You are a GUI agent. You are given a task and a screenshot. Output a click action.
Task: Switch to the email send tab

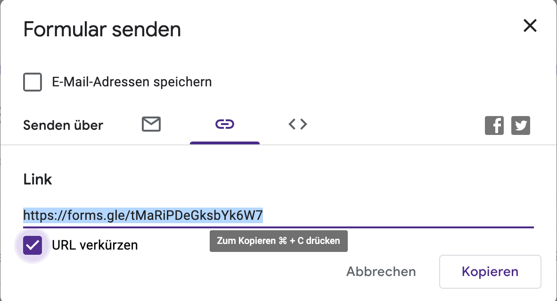pos(151,125)
